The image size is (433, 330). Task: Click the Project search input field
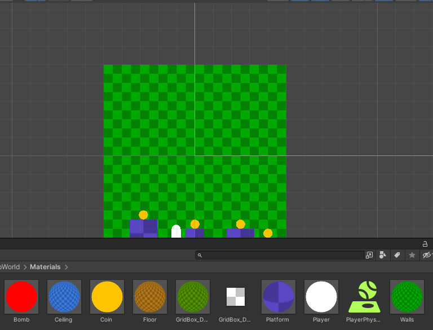pos(282,255)
